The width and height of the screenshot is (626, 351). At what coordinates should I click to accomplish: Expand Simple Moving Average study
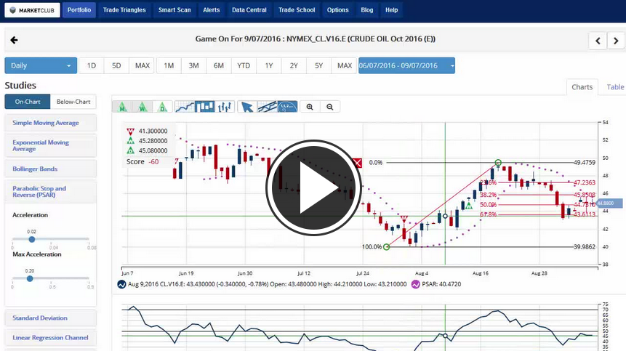point(51,123)
